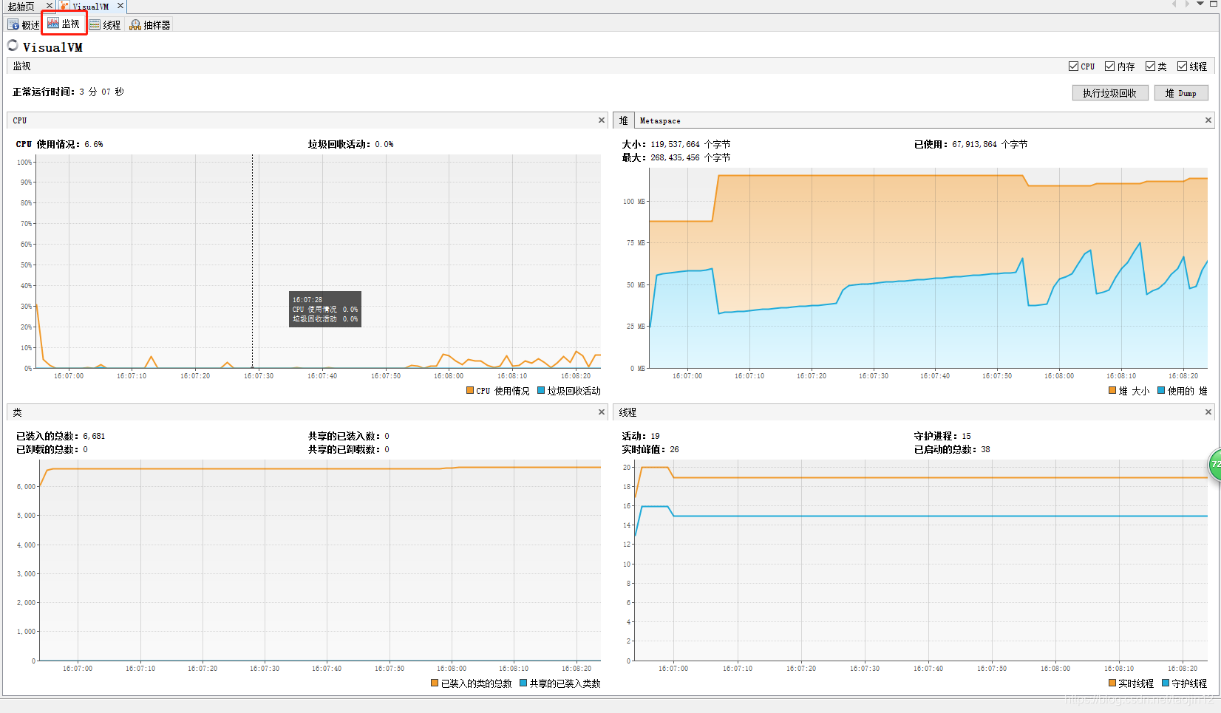This screenshot has height=713, width=1221.
Task: Click the 抽样器 tab stopwatch icon
Action: [x=135, y=25]
